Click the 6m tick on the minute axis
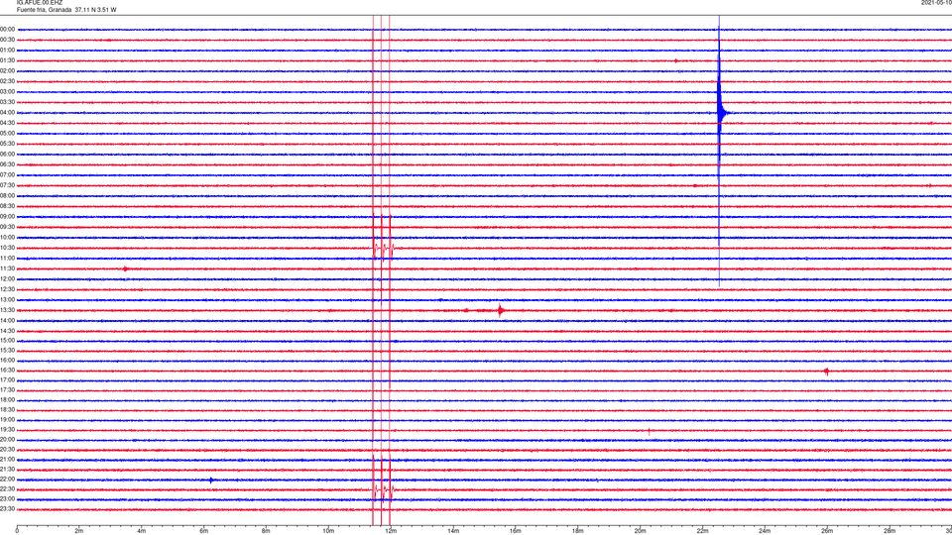This screenshot has height=535, width=952. click(204, 531)
